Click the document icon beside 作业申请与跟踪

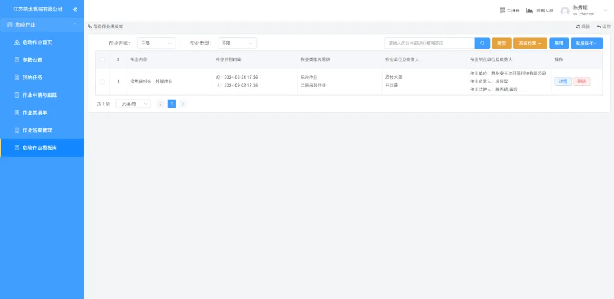click(x=17, y=95)
